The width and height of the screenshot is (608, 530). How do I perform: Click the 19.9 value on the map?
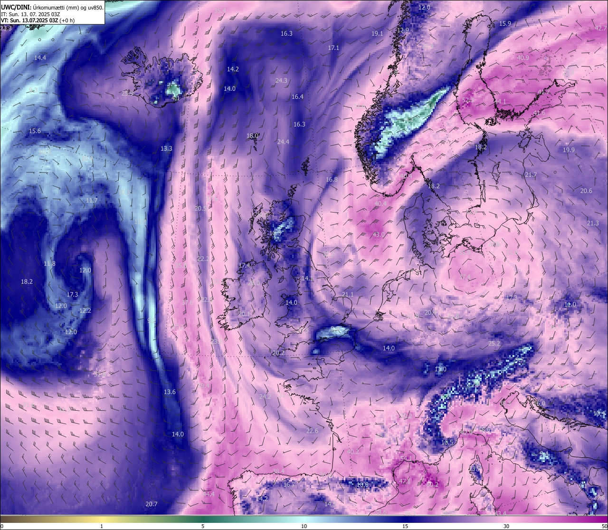tap(569, 150)
